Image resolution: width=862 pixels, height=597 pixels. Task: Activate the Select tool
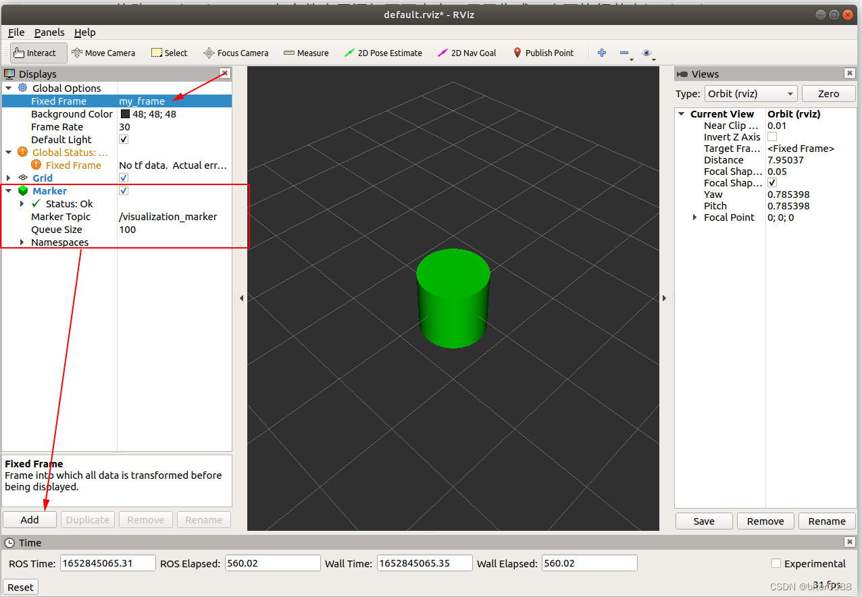[169, 53]
